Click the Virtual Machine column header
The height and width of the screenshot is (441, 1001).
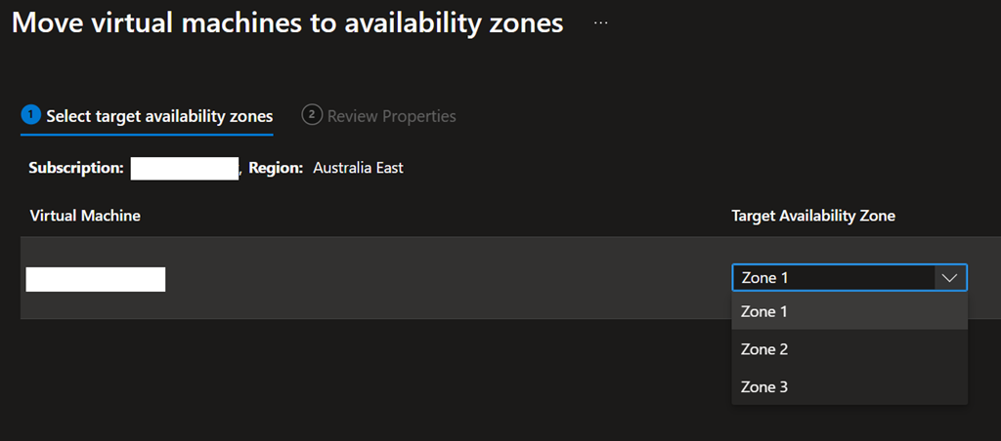pyautogui.click(x=85, y=216)
